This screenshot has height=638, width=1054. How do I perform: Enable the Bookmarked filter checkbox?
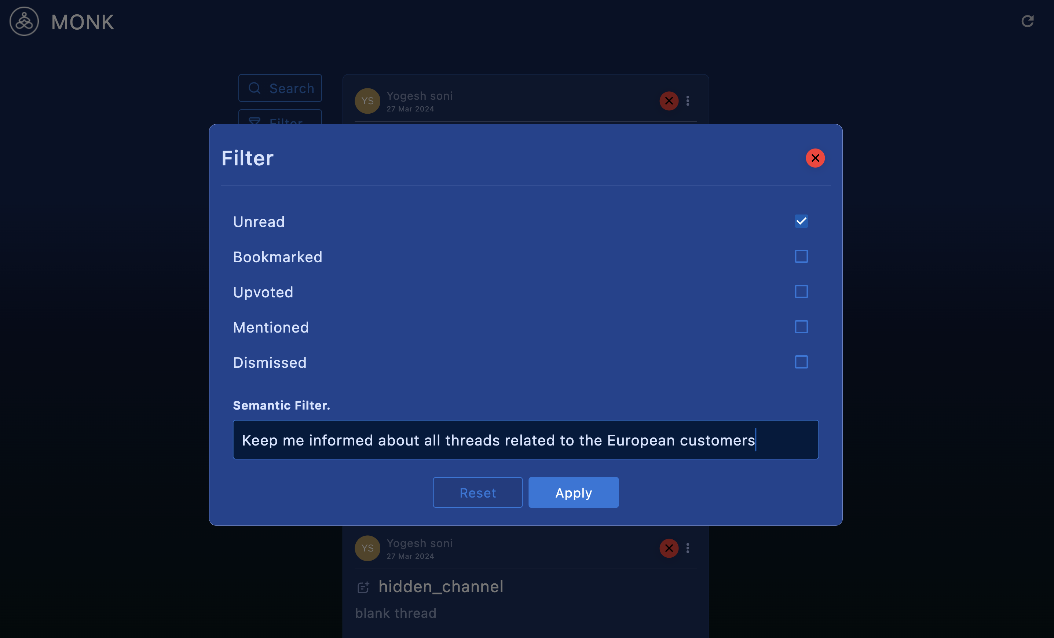point(800,256)
